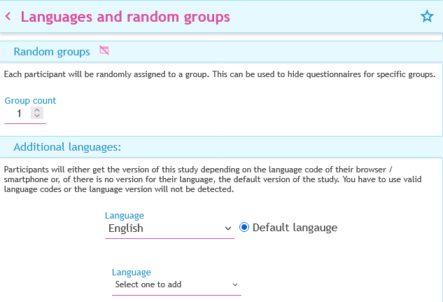Select the Default language radio button

click(x=244, y=227)
